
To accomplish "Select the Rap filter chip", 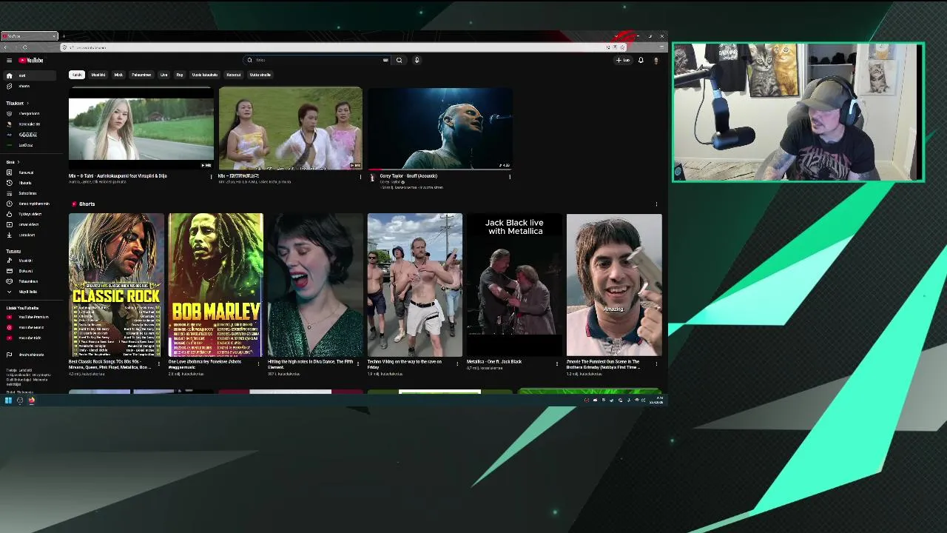I will (180, 75).
